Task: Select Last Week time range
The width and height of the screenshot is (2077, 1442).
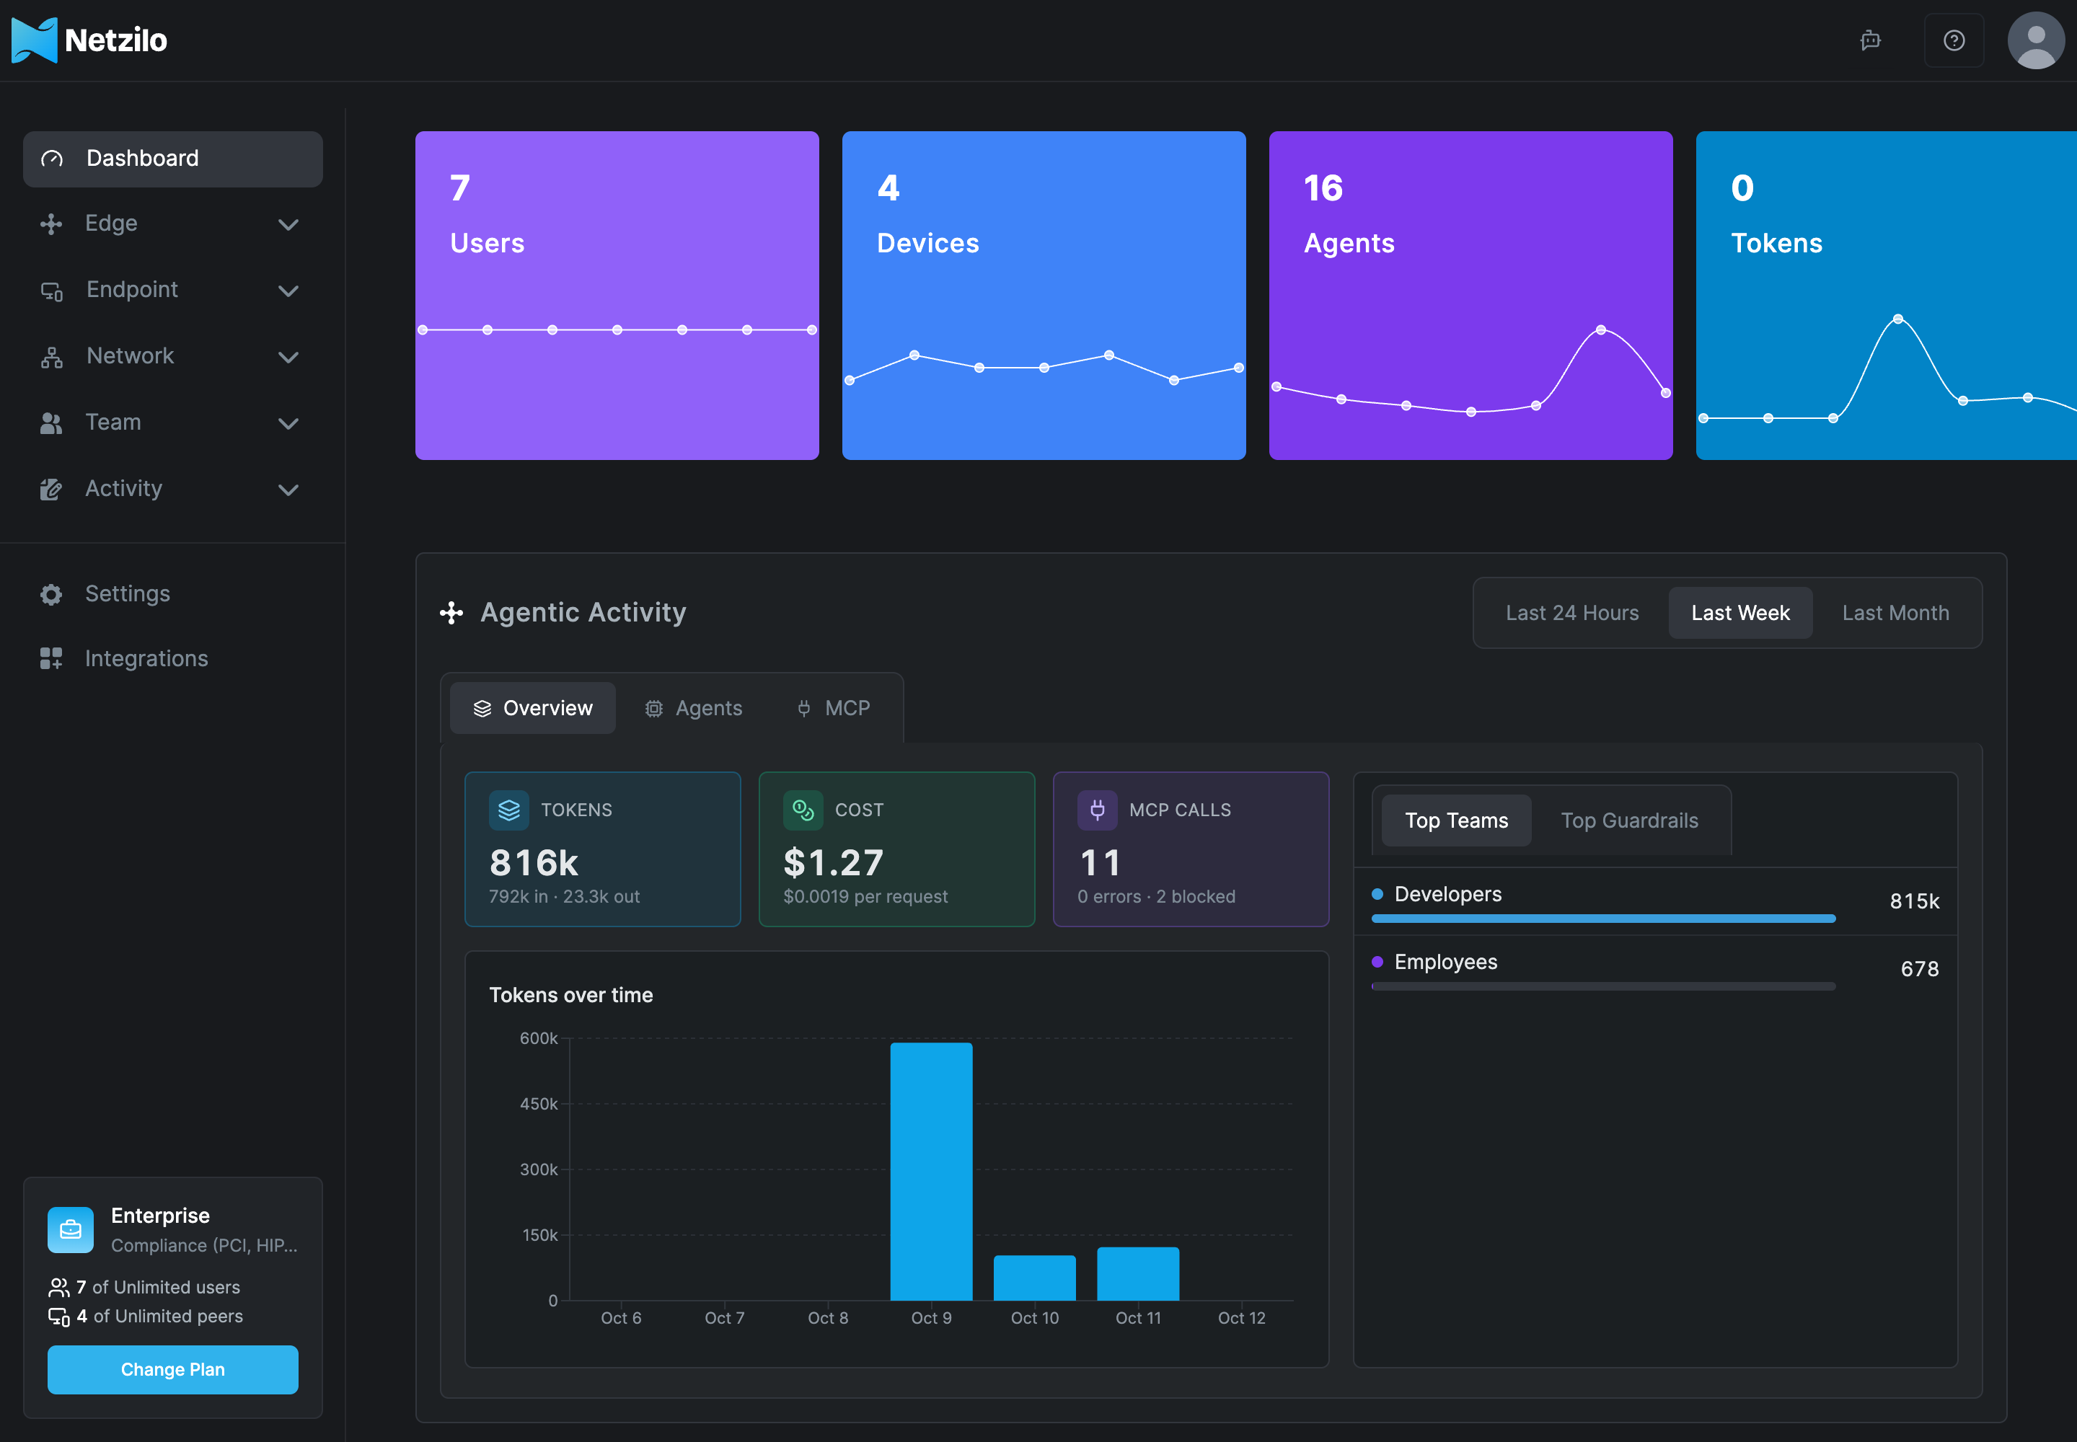Action: [1740, 613]
